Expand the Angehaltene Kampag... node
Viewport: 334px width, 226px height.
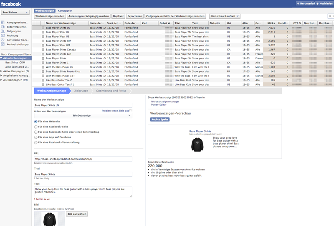point(1,76)
